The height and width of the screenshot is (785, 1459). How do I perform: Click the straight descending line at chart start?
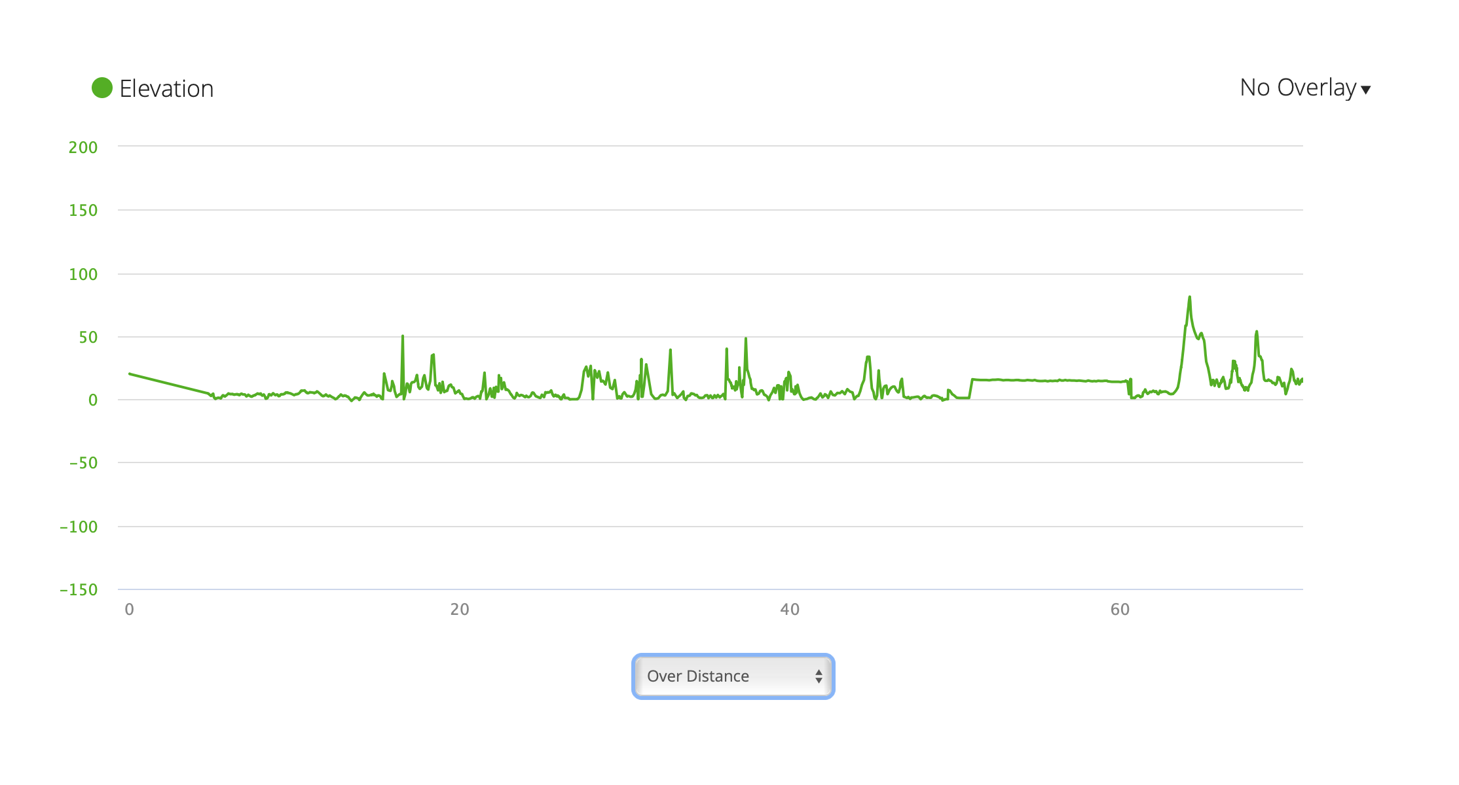169,383
